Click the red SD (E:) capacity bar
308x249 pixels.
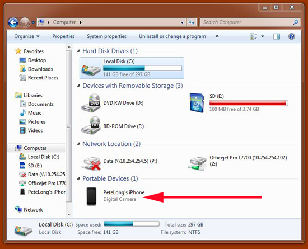click(249, 103)
